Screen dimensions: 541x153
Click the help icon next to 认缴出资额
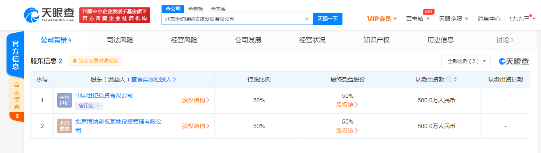tap(449, 80)
